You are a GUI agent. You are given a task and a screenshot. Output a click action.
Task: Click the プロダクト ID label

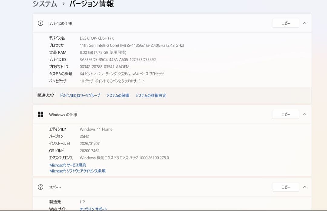pyautogui.click(x=59, y=67)
